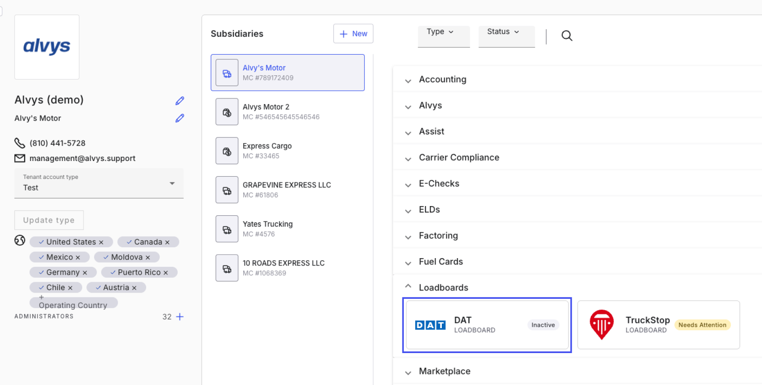Click the ADMINISTRATORS label
The height and width of the screenshot is (385, 762).
[x=44, y=316]
